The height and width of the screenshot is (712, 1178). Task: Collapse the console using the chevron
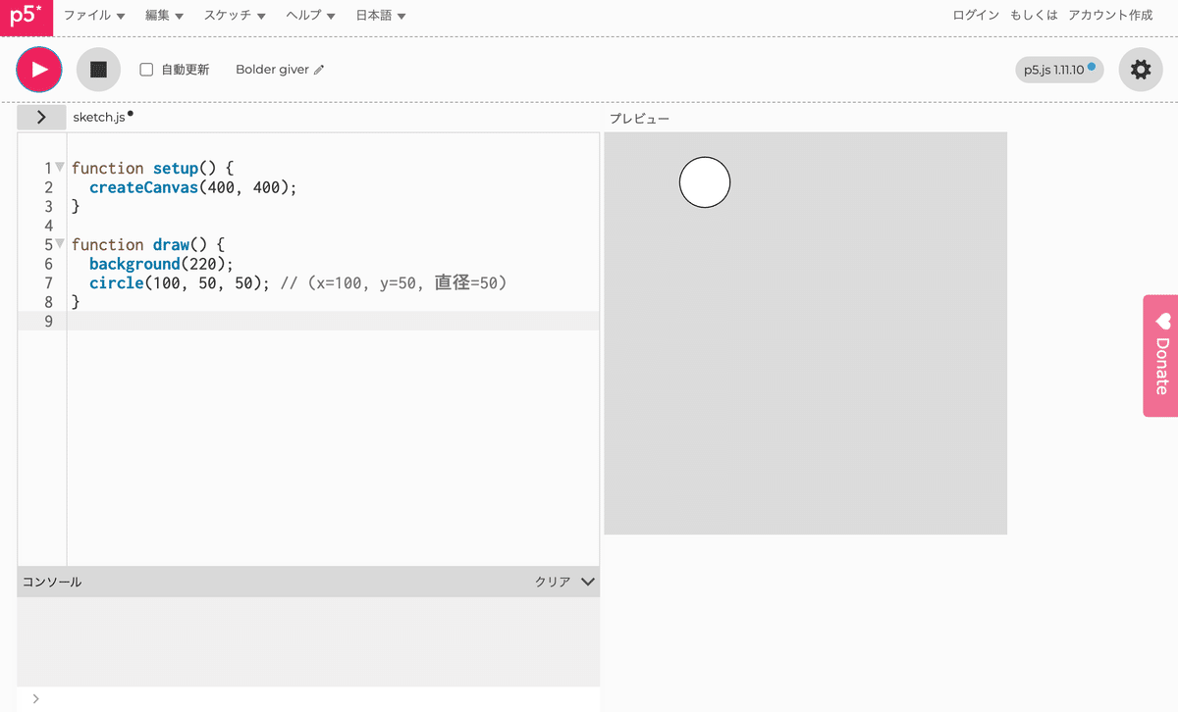587,581
